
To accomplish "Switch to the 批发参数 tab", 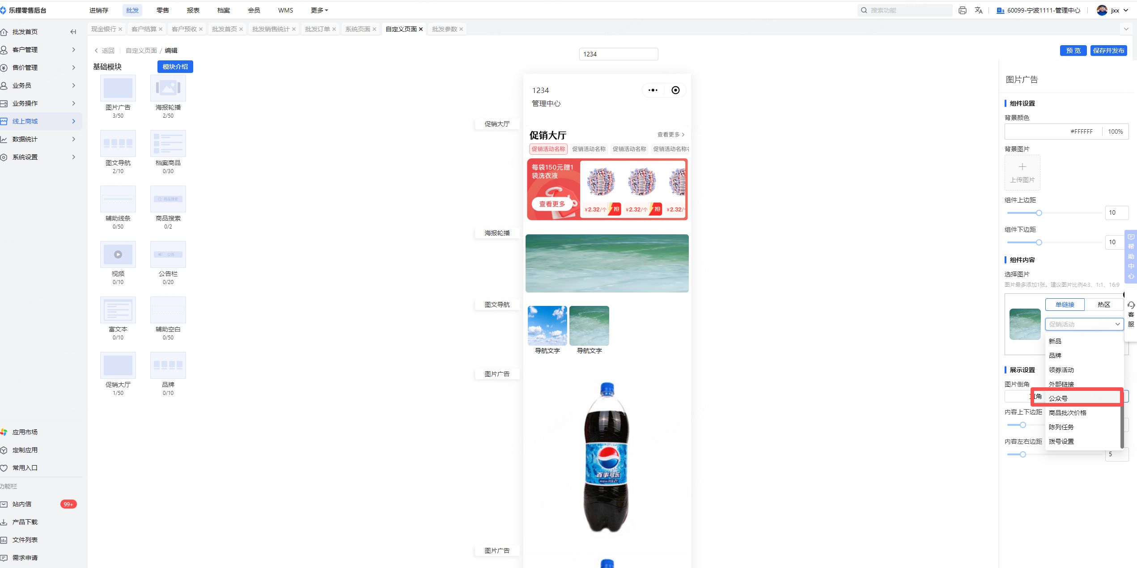I will click(x=444, y=29).
